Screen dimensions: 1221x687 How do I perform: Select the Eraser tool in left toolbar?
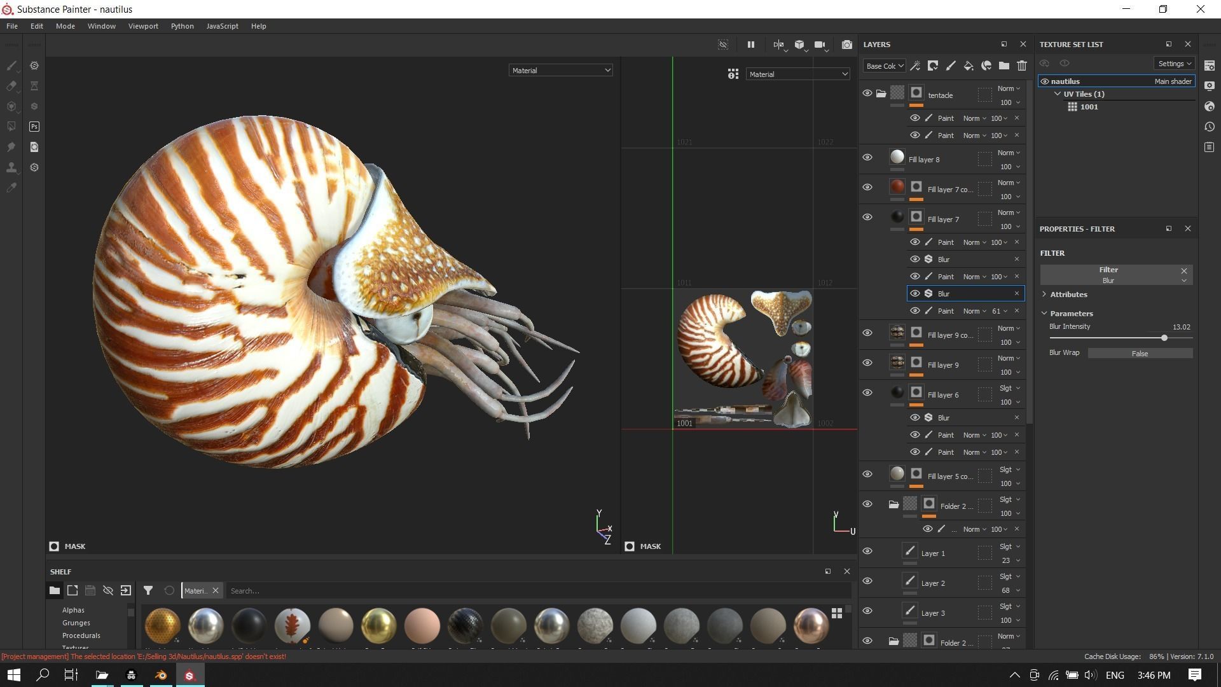pos(11,86)
